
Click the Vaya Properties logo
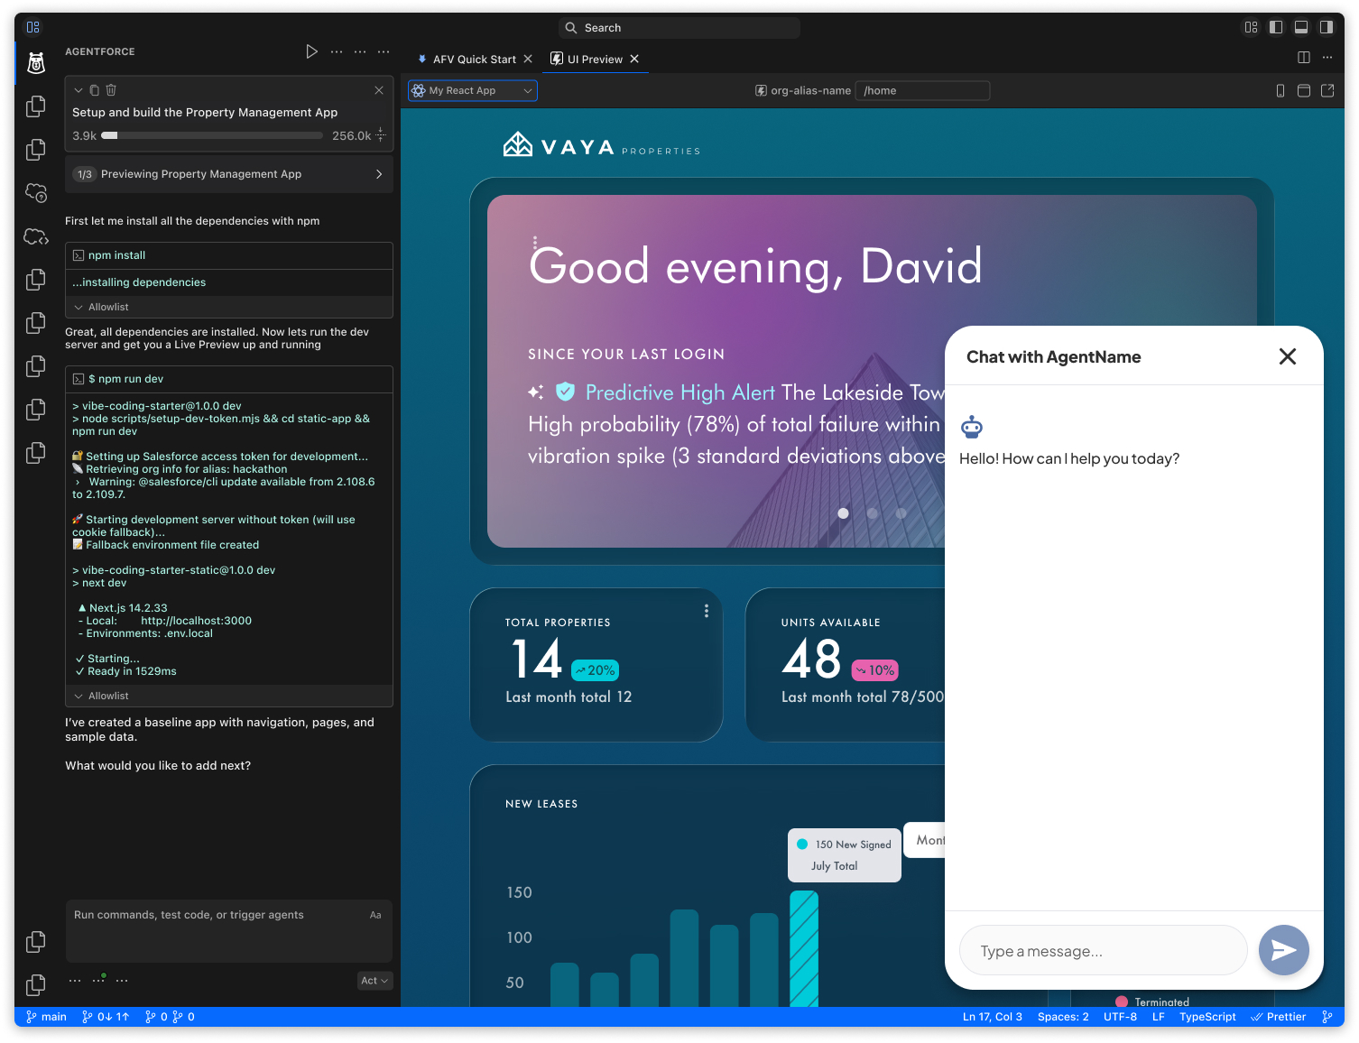[602, 144]
